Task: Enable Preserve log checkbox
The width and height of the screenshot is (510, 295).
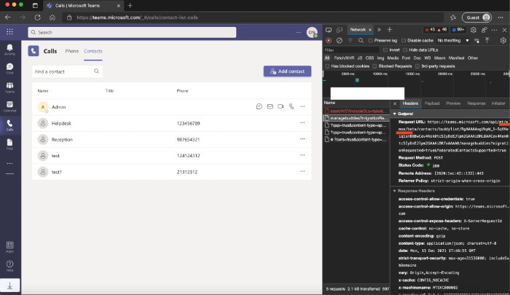Action: pyautogui.click(x=370, y=41)
